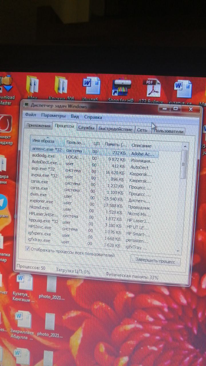The image size is (206, 366).
Task: Click the process list scrollbar up arrow
Action: 185,147
